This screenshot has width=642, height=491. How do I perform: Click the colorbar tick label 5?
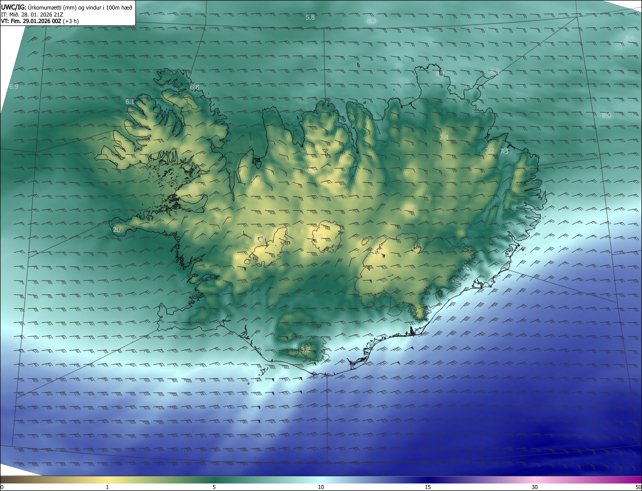[214, 487]
